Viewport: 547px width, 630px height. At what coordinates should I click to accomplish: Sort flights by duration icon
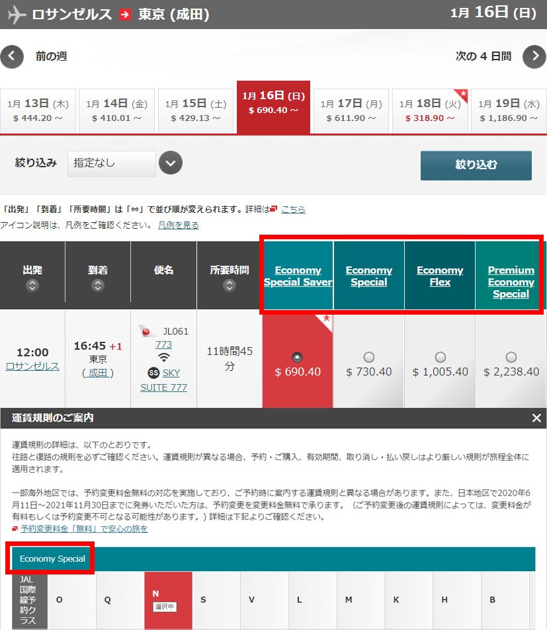[x=230, y=286]
